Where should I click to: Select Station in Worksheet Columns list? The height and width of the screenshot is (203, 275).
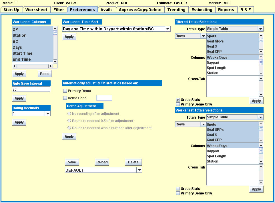(33, 35)
